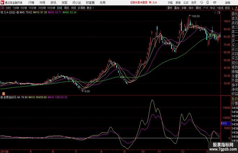Click MA34: 198233.33 indicator value
The image size is (238, 153).
tap(57, 97)
